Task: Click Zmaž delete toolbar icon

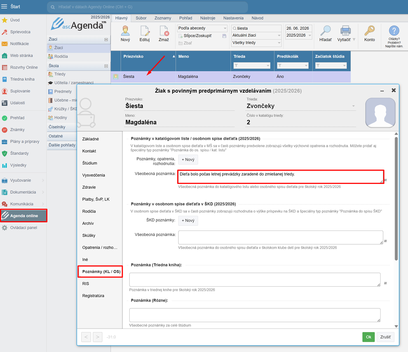Action: tap(164, 33)
